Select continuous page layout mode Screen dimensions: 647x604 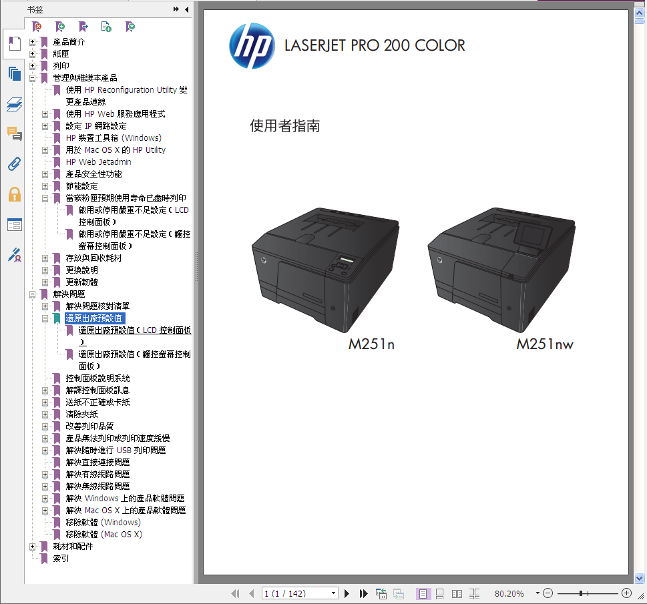[440, 594]
